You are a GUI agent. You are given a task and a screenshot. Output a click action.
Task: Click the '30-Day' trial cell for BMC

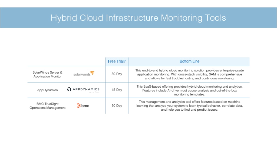pos(117,106)
